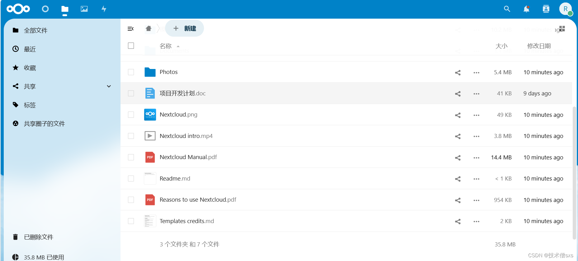This screenshot has width=578, height=261.
Task: Open the Contacts menu icon
Action: click(546, 9)
